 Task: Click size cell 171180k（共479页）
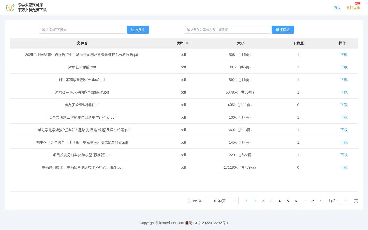[x=241, y=167]
